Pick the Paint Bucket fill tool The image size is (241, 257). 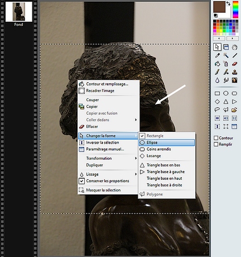coord(217,64)
